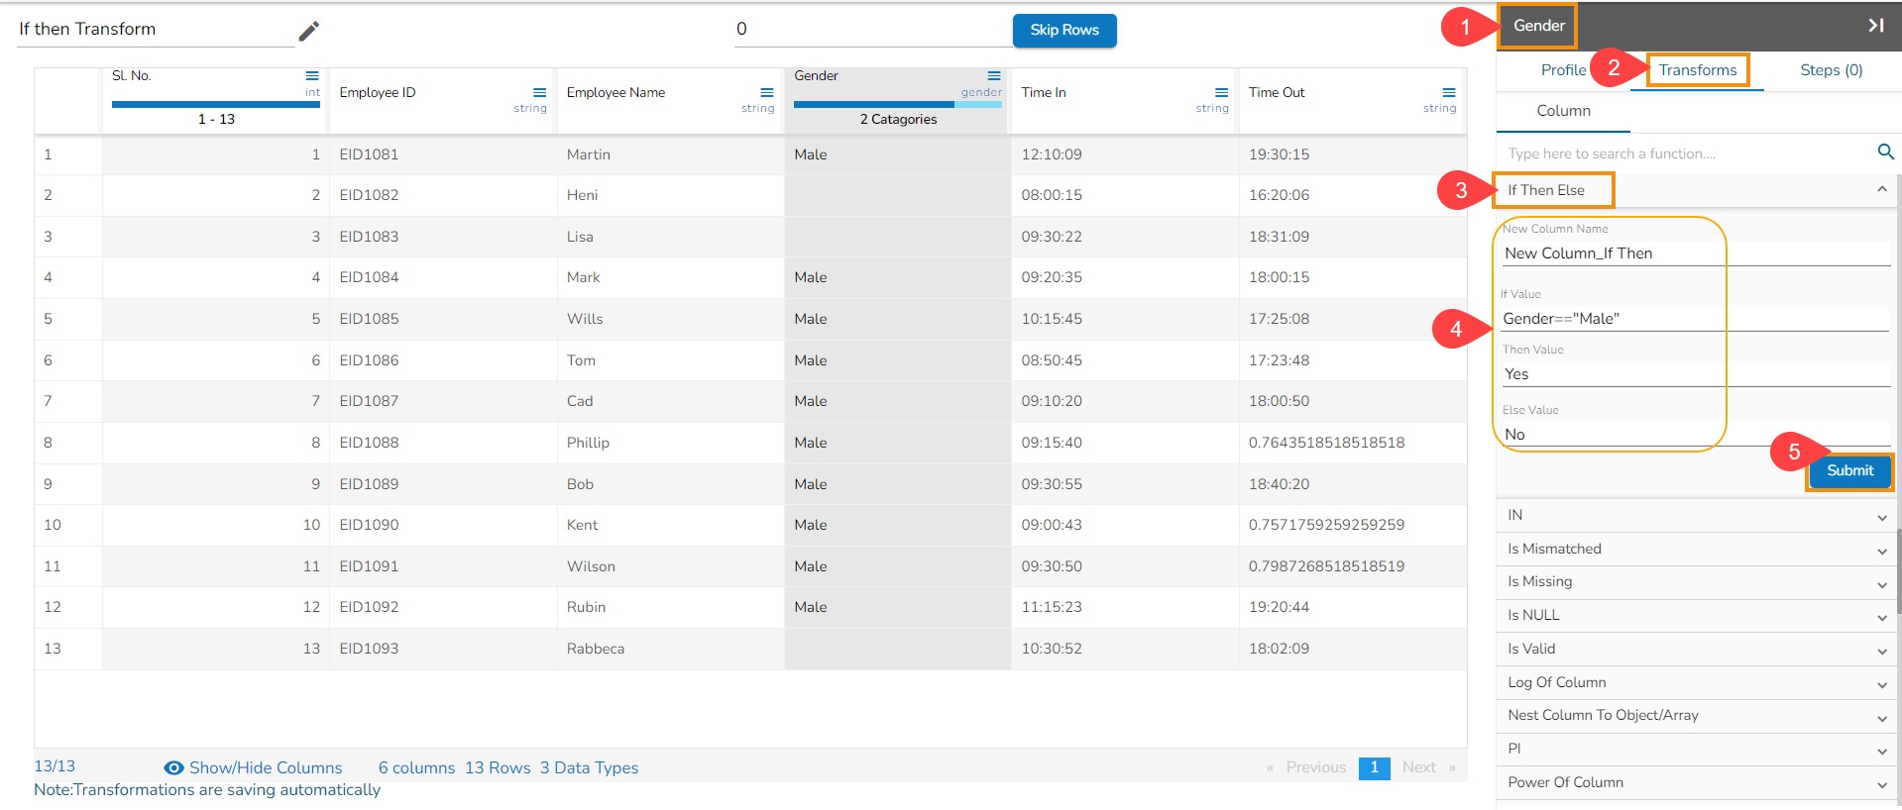Image resolution: width=1902 pixels, height=810 pixels.
Task: Switch to the Profile tab
Action: [1562, 70]
